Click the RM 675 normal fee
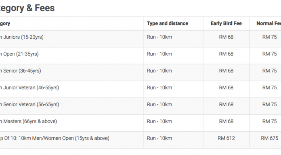Image resolution: width=281 pixels, height=155 pixels. (270, 138)
